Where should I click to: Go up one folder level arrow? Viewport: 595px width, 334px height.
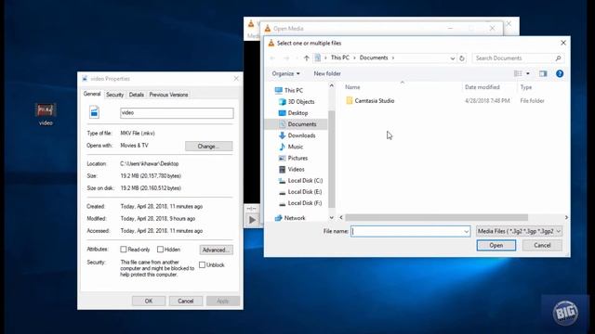306,58
